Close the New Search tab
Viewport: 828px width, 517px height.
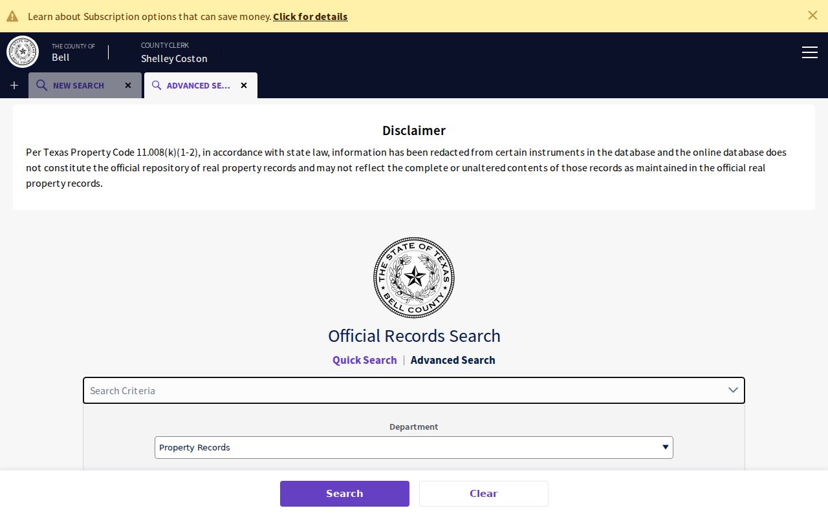pyautogui.click(x=128, y=85)
